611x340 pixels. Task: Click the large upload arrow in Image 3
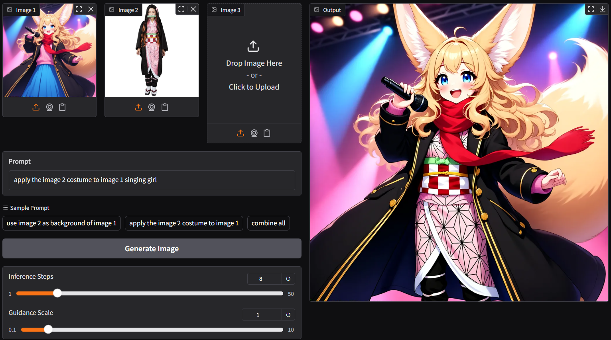tap(253, 46)
